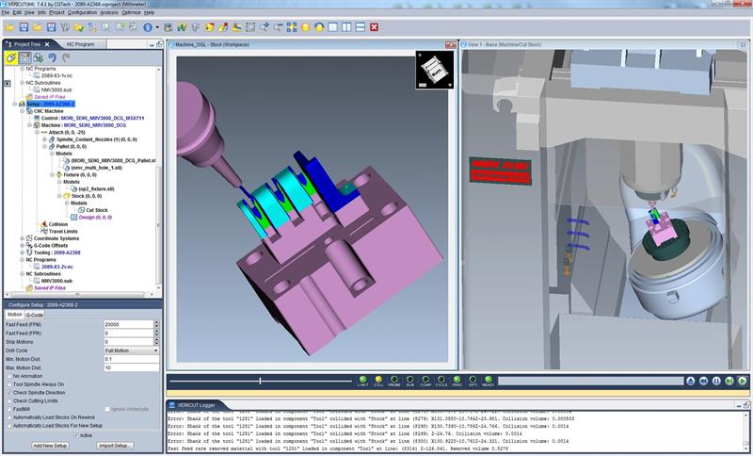Switch to the G-Code tab

coord(35,315)
